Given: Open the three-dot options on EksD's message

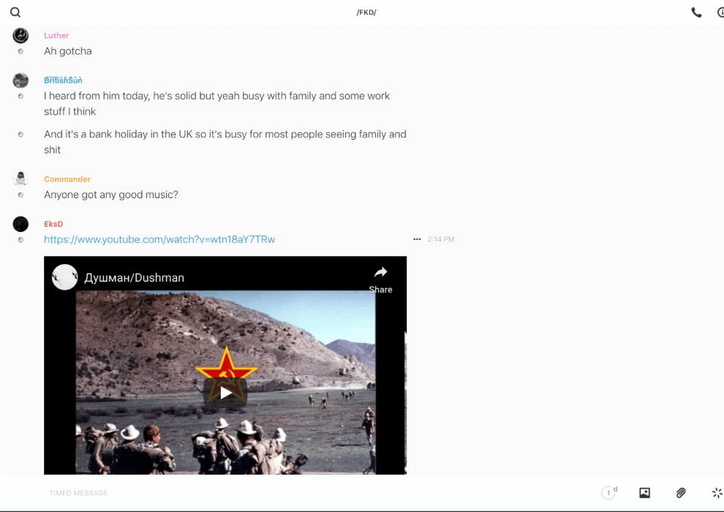Looking at the screenshot, I should click(x=417, y=239).
